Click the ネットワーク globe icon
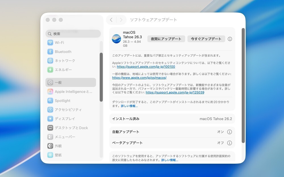 click(50, 61)
